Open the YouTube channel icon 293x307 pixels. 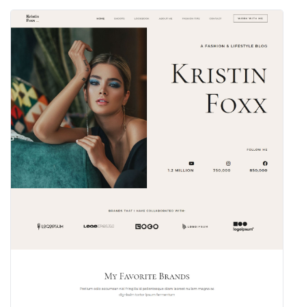pos(191,163)
